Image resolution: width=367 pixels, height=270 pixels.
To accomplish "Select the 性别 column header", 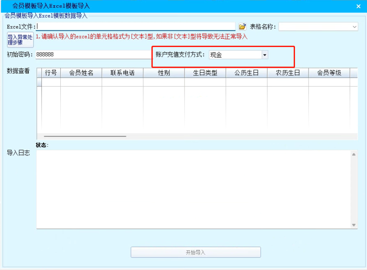I will coord(164,73).
